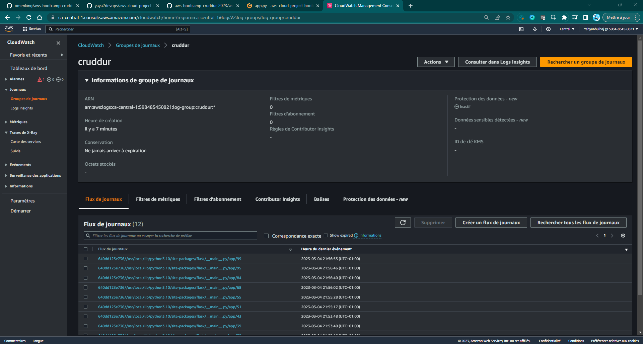The width and height of the screenshot is (643, 344).
Task: Sort by Heure du dernier événement arrow
Action: tap(626, 249)
